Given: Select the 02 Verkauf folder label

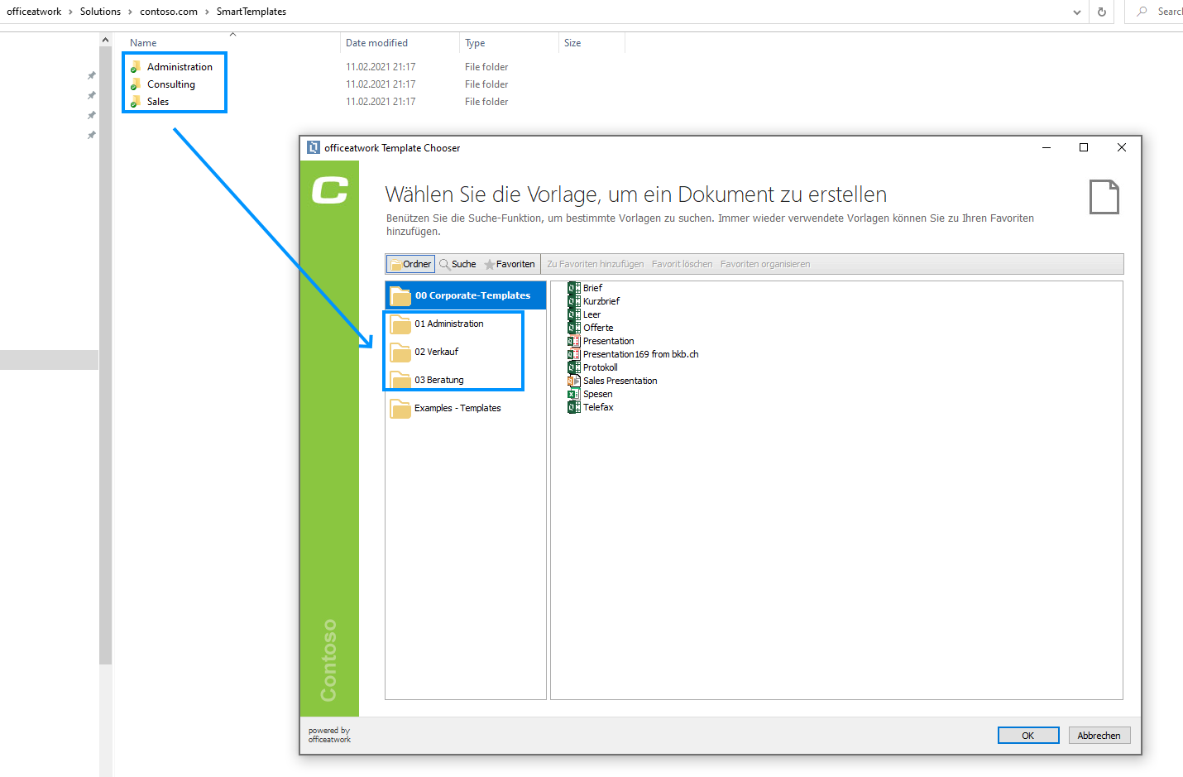Looking at the screenshot, I should (437, 352).
